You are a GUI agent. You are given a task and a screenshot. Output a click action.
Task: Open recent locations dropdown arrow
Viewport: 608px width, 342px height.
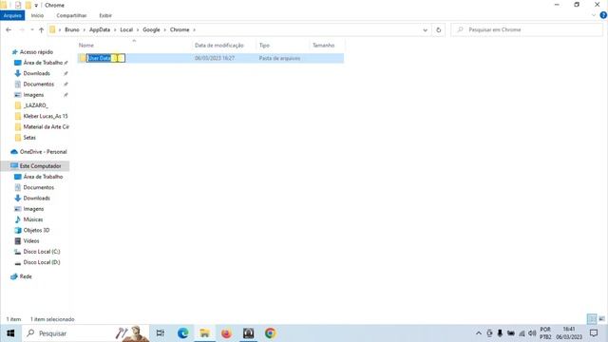tap(32, 29)
